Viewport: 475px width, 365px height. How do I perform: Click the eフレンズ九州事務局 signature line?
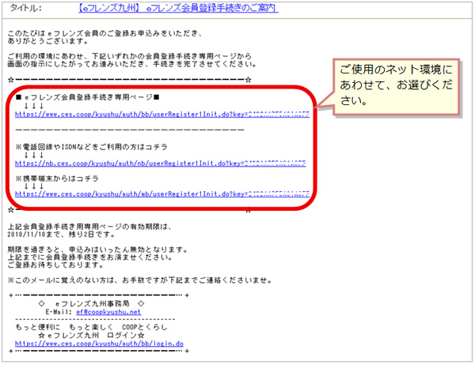tap(92, 303)
